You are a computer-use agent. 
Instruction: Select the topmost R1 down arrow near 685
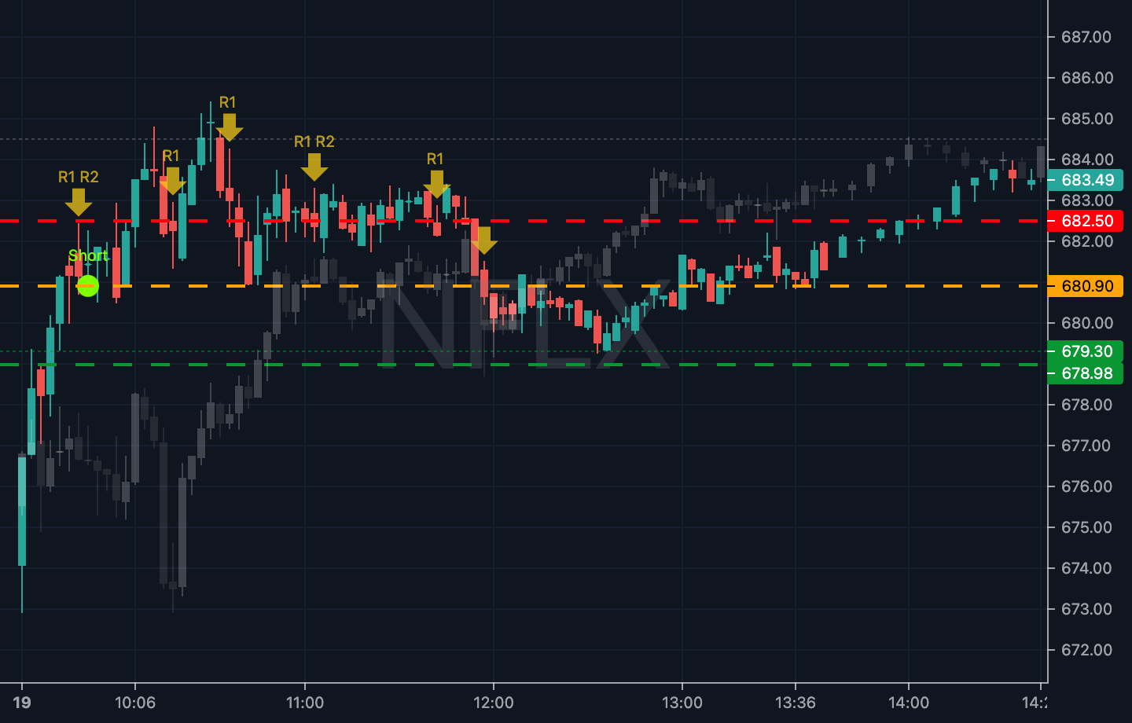229,127
